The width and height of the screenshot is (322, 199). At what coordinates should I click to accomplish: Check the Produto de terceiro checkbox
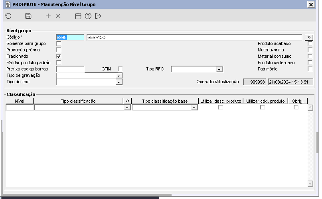click(310, 62)
